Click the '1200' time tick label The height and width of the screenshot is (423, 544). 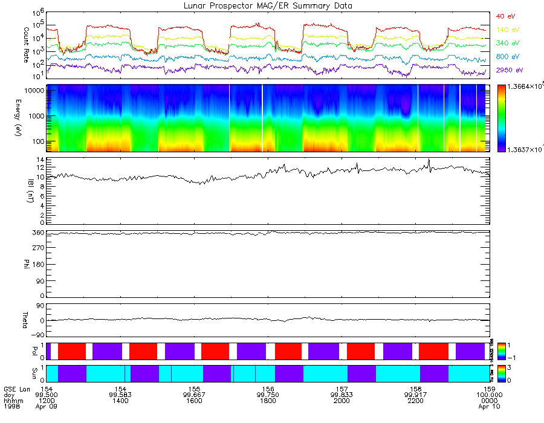pyautogui.click(x=47, y=401)
